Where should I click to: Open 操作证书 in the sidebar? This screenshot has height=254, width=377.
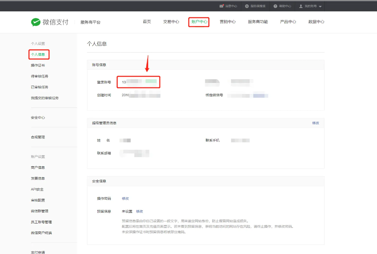(38, 65)
